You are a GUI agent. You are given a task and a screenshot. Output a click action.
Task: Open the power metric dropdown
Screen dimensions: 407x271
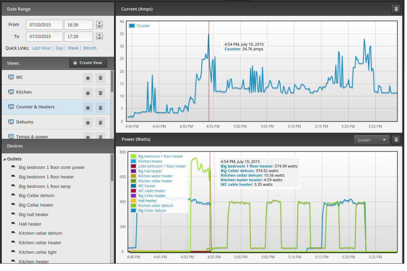[371, 140]
